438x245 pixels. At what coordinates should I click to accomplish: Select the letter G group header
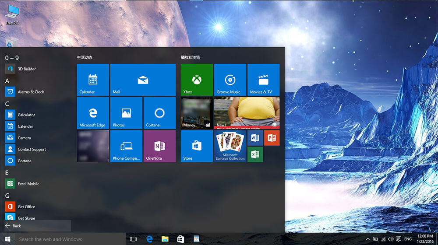click(x=7, y=196)
